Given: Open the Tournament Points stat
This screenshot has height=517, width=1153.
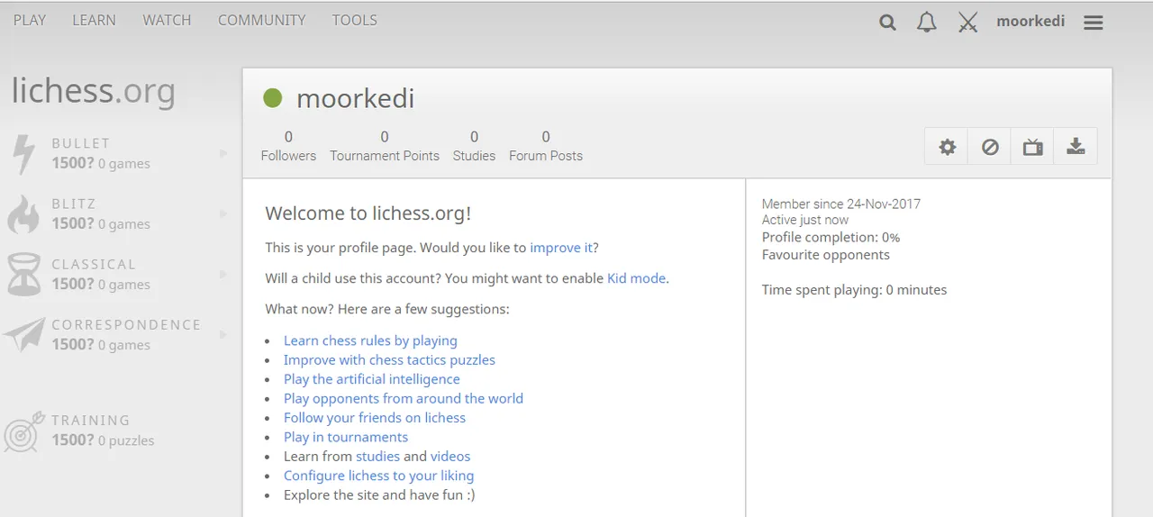Looking at the screenshot, I should (385, 146).
